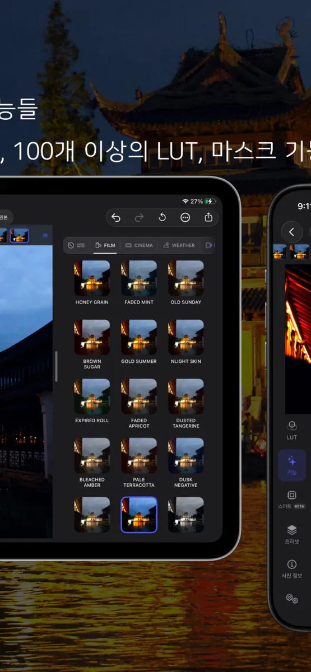Tap the undo arrow in the iPad toolbar
Screen dimensions: 311x672
(116, 217)
